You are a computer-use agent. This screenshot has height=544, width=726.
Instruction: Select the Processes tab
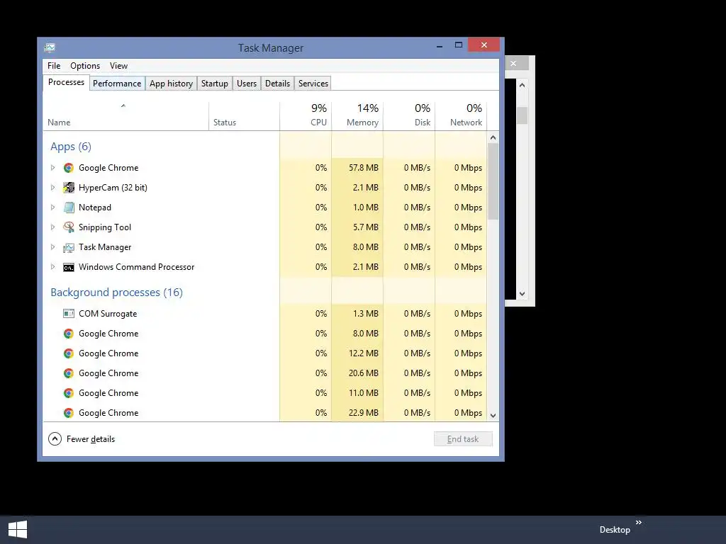point(66,82)
